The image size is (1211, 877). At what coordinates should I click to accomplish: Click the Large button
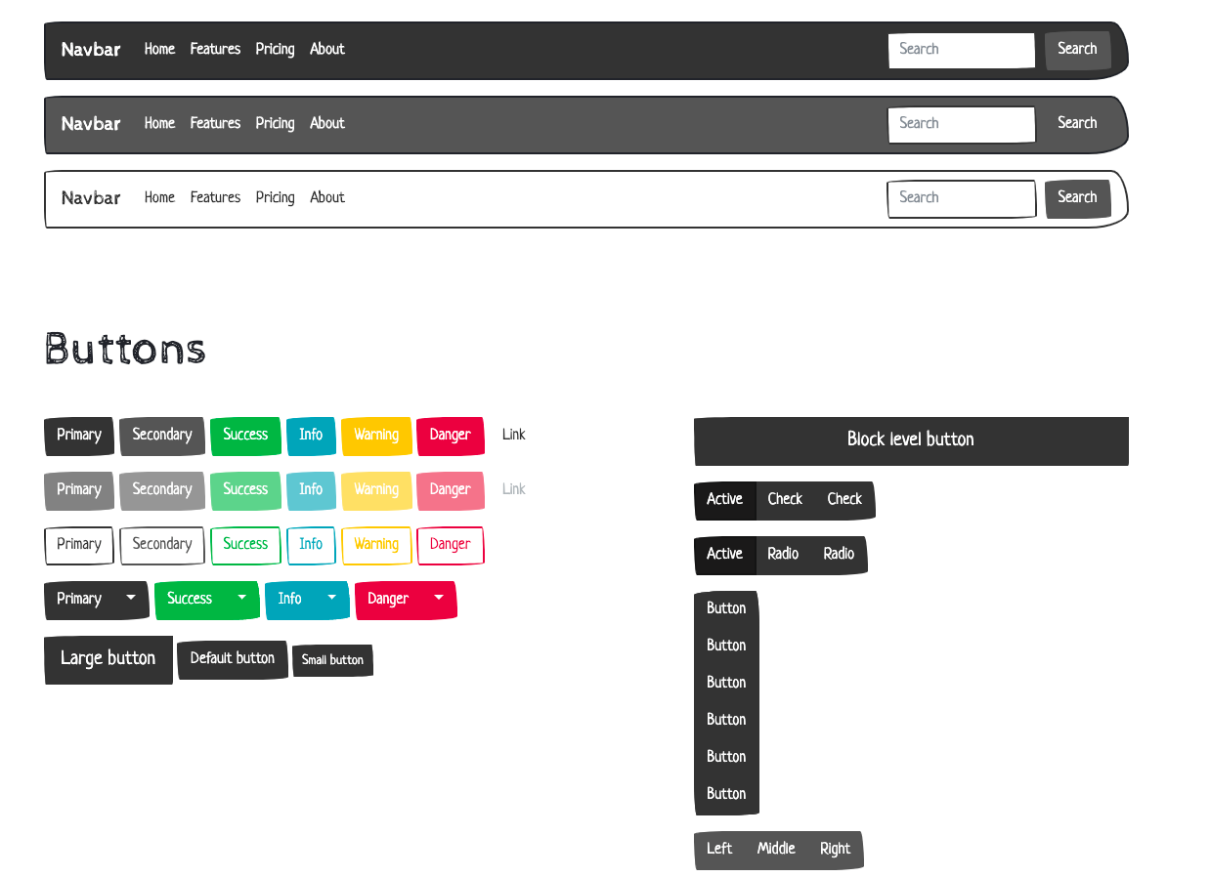pyautogui.click(x=108, y=660)
